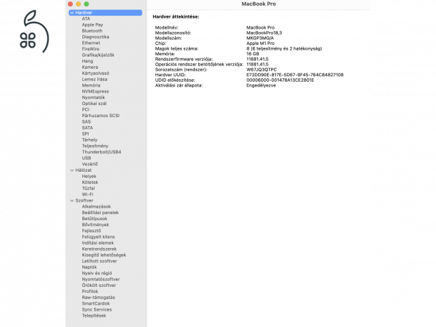Select the Szoftver category row
The image size is (436, 327).
tap(84, 200)
